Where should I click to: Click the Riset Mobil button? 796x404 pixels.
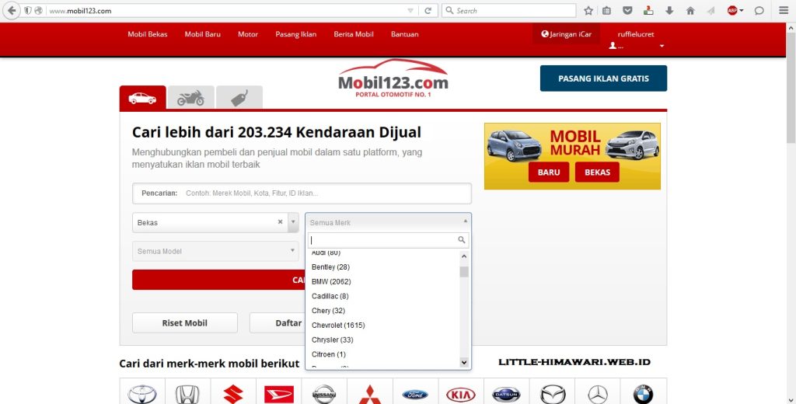185,322
